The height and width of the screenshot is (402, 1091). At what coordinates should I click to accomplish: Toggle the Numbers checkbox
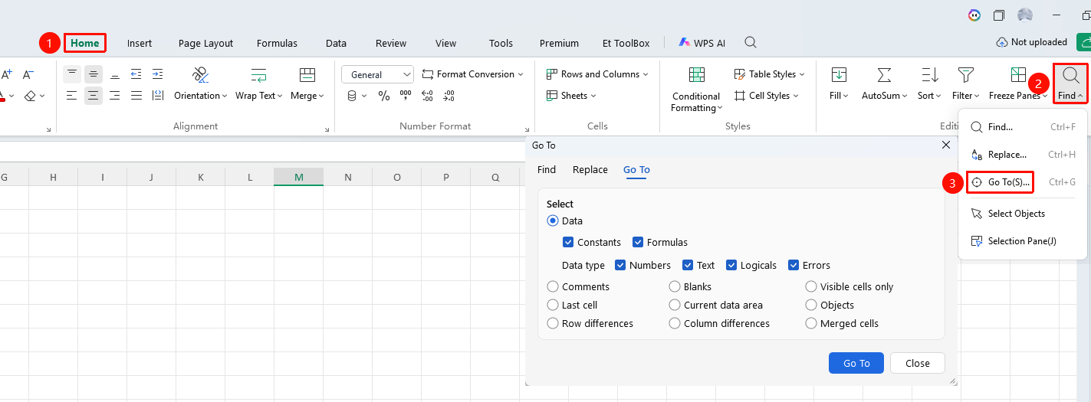(x=620, y=265)
